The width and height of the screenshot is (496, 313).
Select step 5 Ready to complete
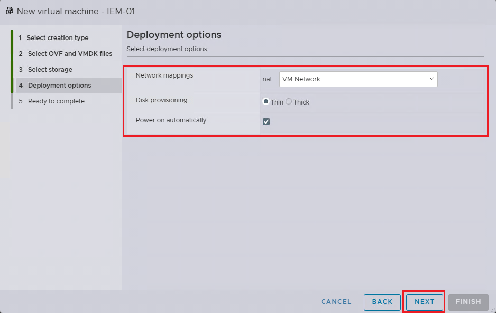pyautogui.click(x=52, y=101)
